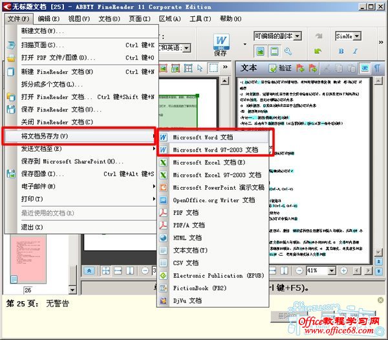Choose FictionBook (FB2) format
This screenshot has height=340, width=388.
coord(213,288)
